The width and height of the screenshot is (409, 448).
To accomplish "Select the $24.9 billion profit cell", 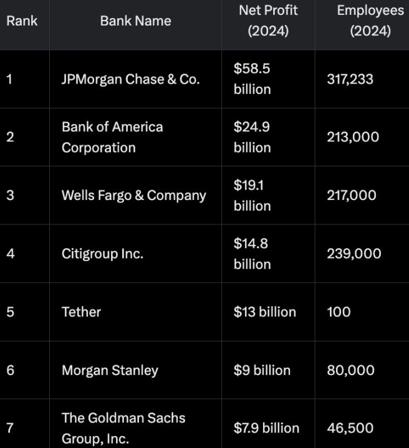I will point(252,137).
